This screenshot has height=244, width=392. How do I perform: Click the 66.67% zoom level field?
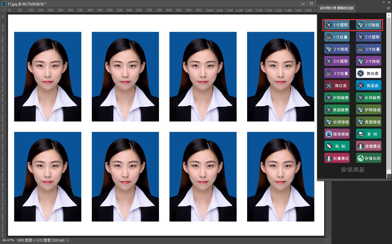point(8,240)
